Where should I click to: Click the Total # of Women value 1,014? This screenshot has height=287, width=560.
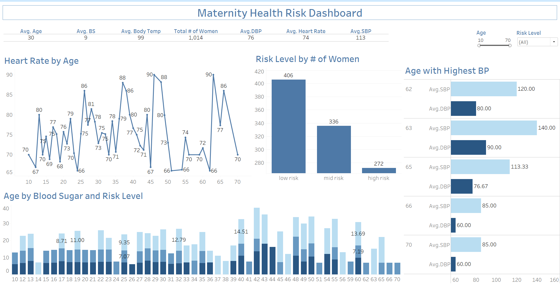tap(196, 38)
